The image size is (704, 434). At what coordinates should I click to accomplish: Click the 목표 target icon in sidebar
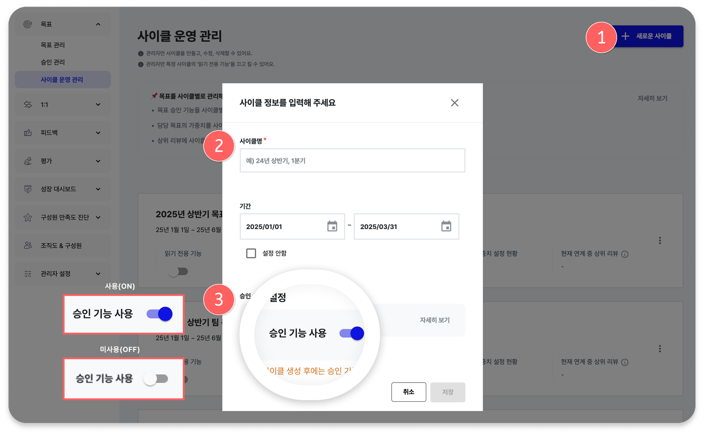(28, 24)
